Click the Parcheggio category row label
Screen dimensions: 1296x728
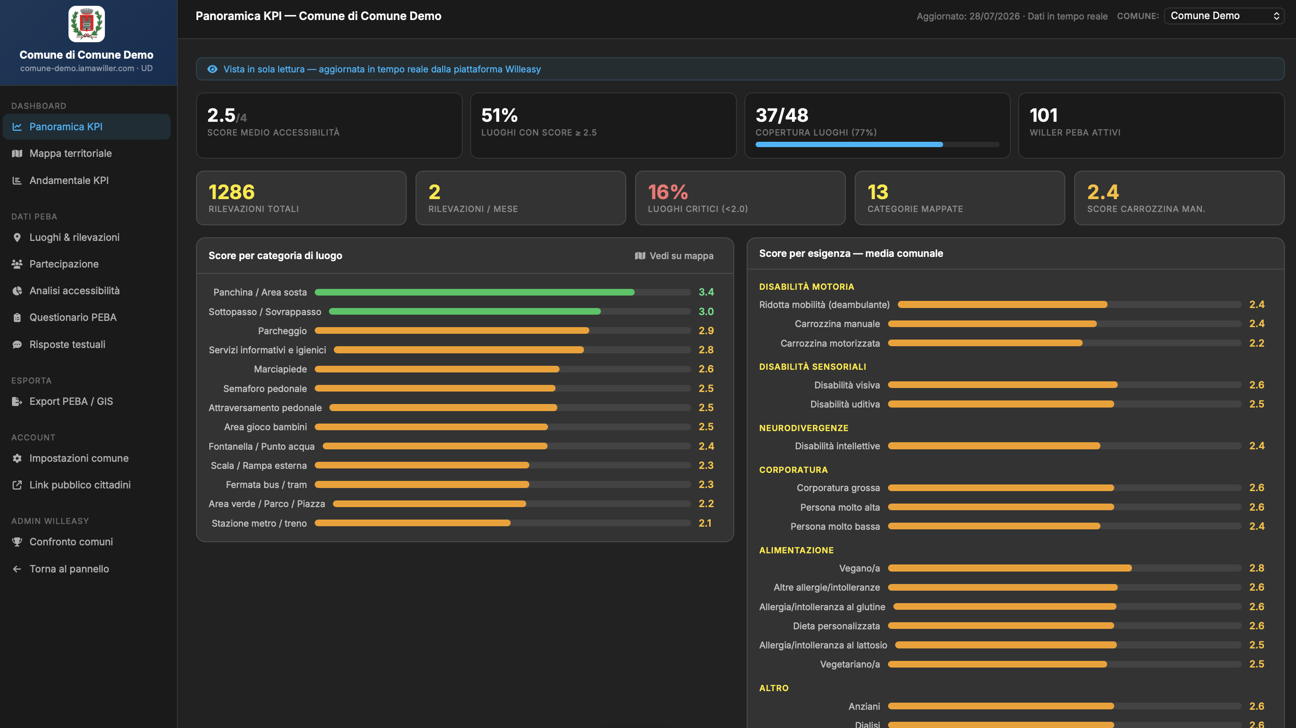coord(282,331)
